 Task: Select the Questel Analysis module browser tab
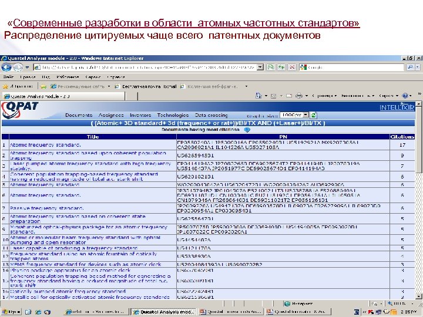click(x=63, y=96)
